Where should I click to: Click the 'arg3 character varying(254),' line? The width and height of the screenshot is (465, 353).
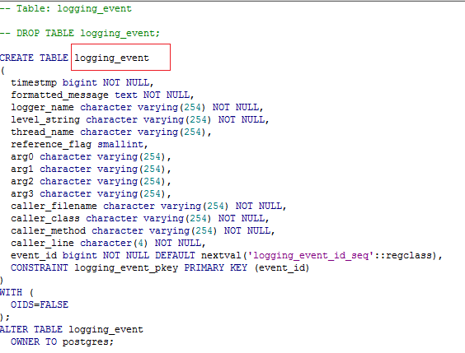click(x=91, y=194)
